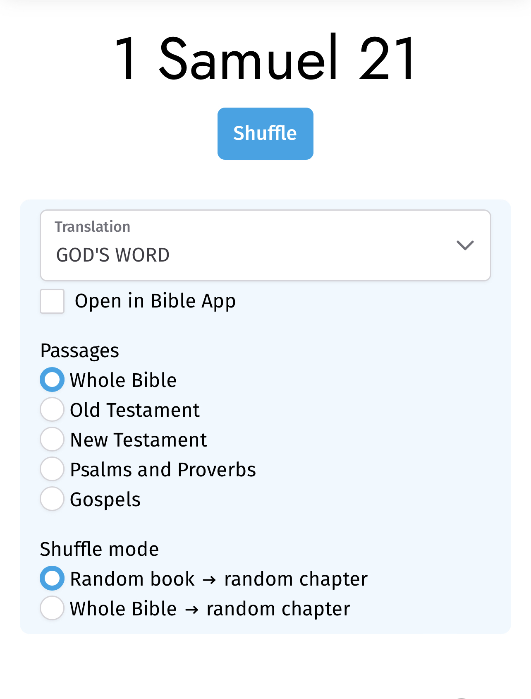Click the blue Shuffle button
531x699 pixels.
(265, 134)
